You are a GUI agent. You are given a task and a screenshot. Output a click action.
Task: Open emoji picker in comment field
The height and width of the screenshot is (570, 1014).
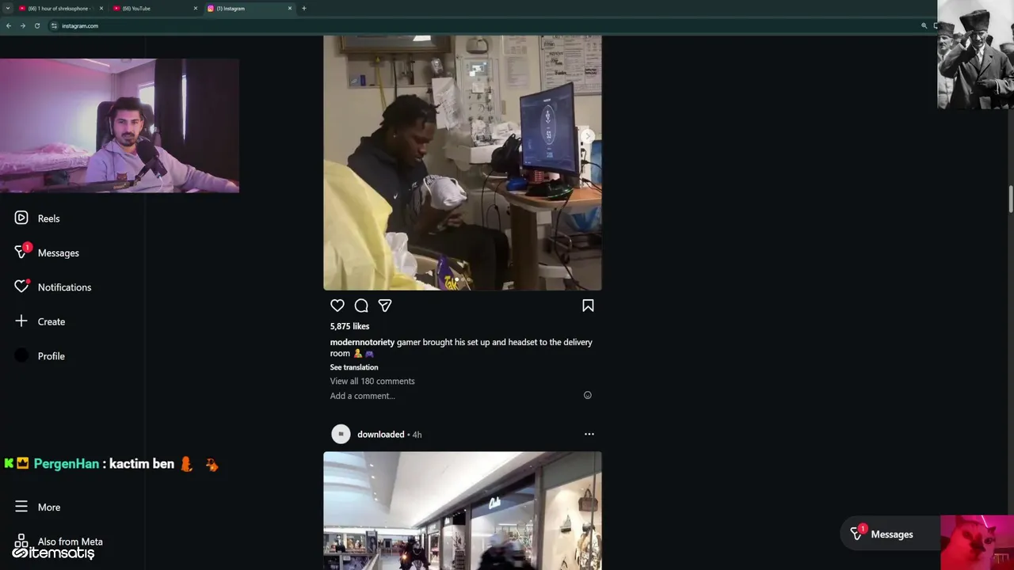coord(588,395)
